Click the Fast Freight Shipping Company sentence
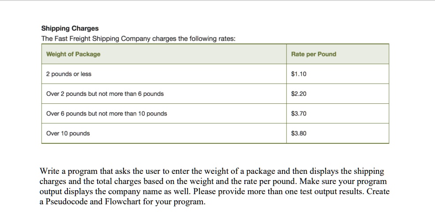435x218 pixels. (x=138, y=38)
